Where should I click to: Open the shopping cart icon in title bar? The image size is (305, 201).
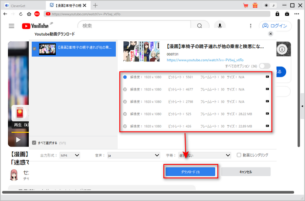click(x=246, y=5)
